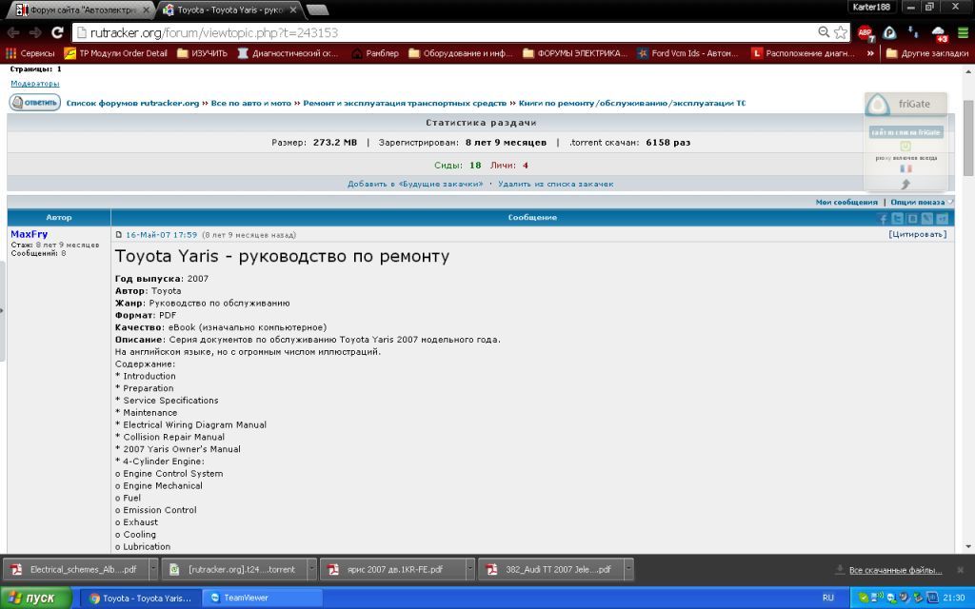Open the Сервисы apps shortcut in bookmarks bar
This screenshot has width=975, height=609.
pos(30,53)
